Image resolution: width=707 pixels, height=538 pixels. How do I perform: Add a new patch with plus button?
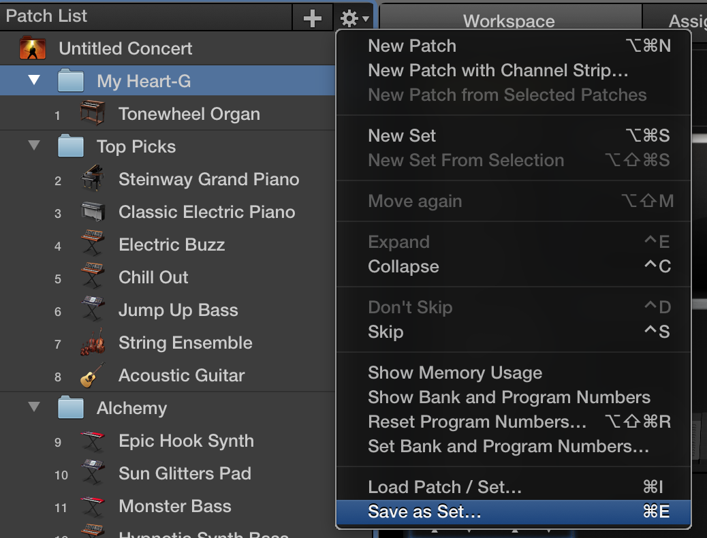click(x=313, y=18)
